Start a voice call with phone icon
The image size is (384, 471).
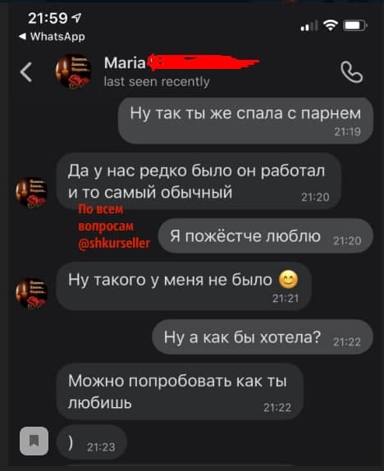point(351,72)
